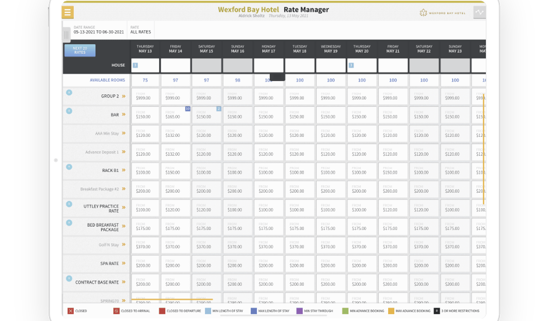
Task: Open BAR $165.00 rate on May 14
Action: 175,115
